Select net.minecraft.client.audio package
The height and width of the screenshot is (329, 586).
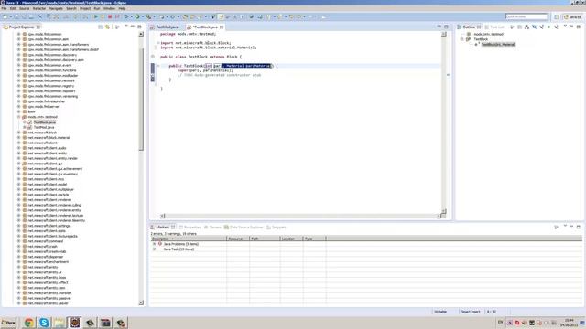coord(47,148)
